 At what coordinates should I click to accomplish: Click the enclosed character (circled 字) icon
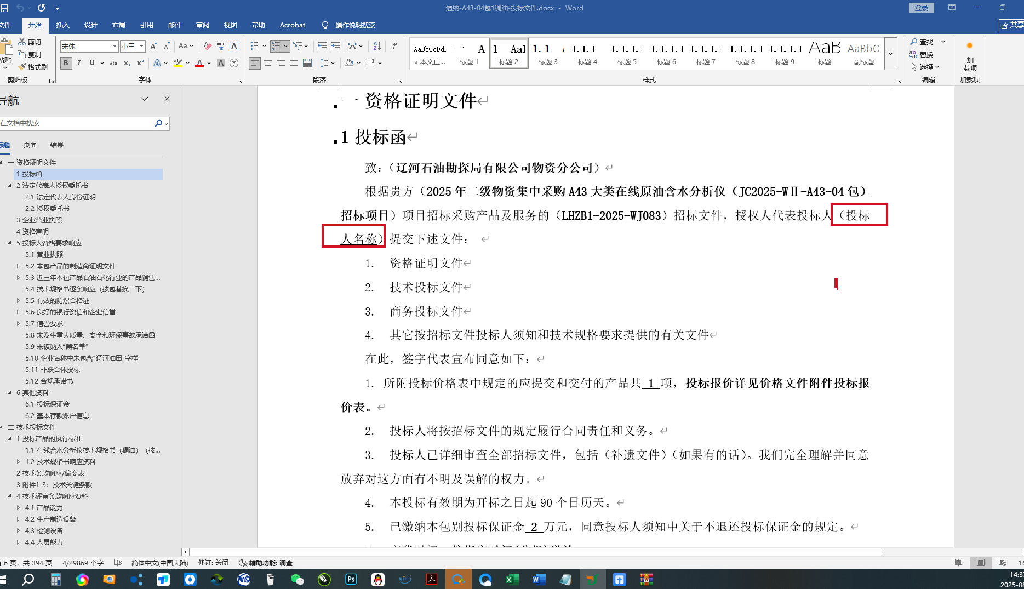(234, 63)
